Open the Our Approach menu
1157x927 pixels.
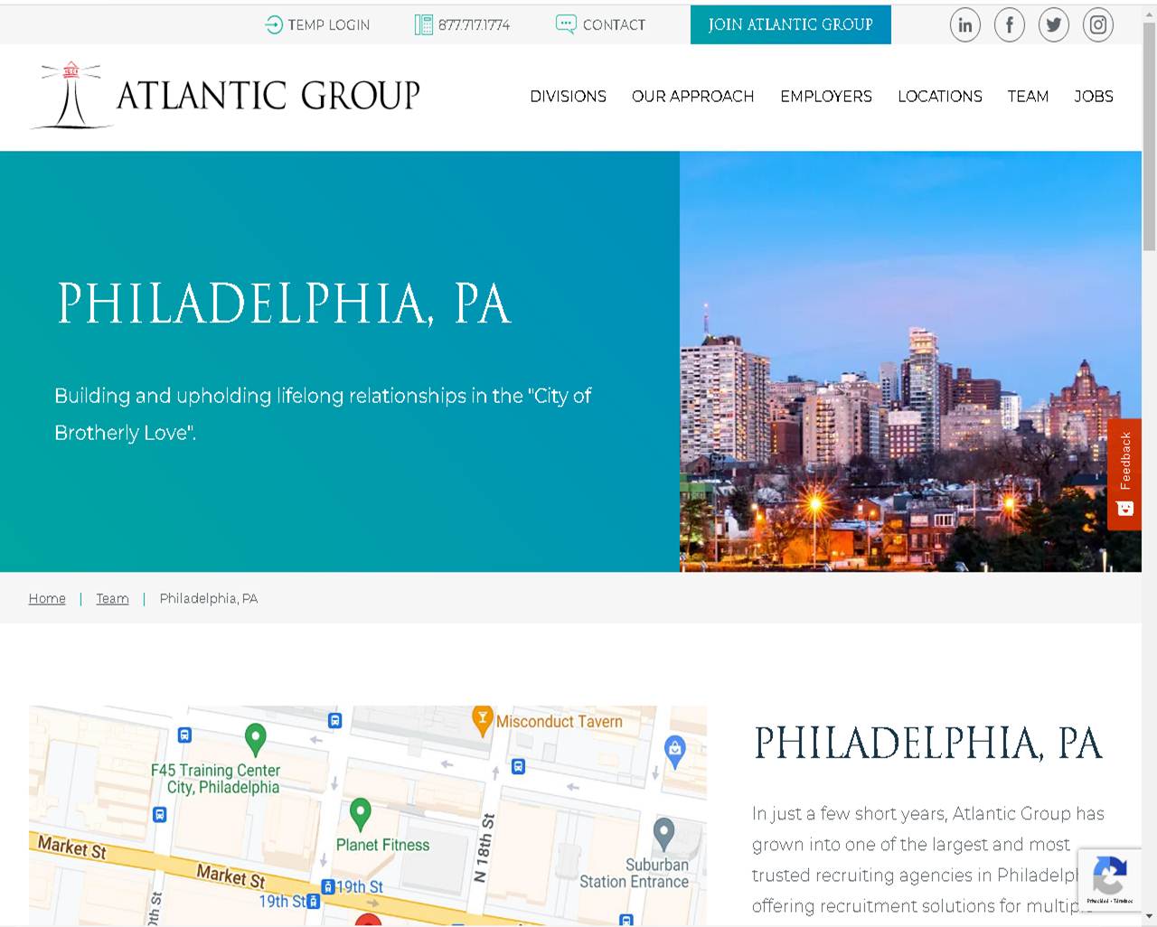[x=693, y=96]
